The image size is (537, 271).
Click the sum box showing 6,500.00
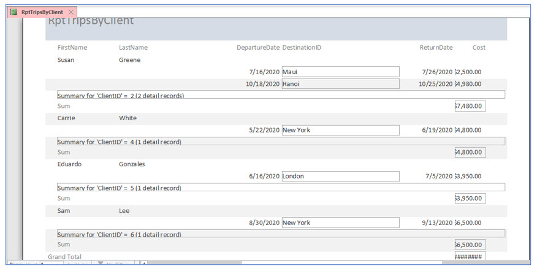(x=470, y=245)
